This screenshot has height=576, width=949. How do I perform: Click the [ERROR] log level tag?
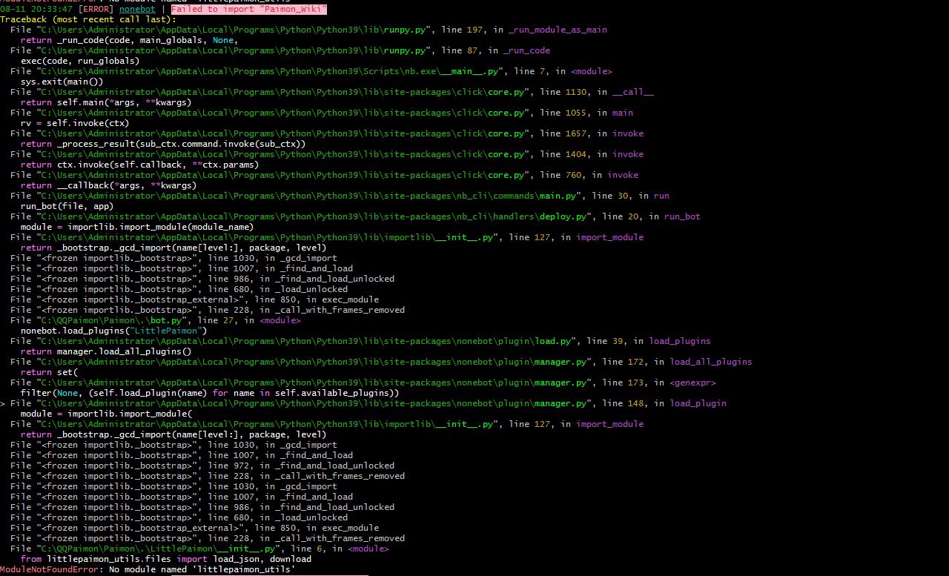[x=96, y=9]
